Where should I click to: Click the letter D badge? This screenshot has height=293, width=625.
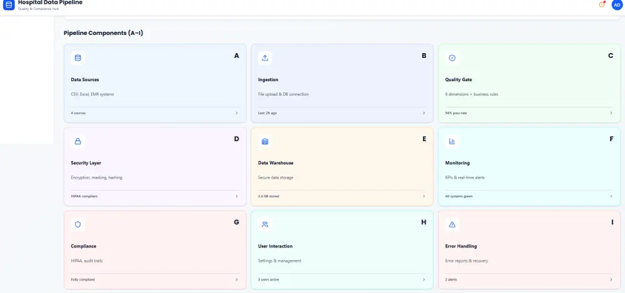(236, 139)
